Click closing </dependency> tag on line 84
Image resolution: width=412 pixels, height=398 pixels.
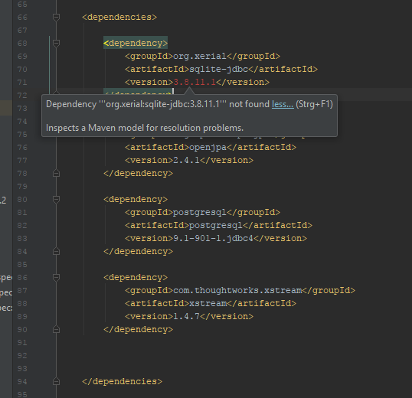click(x=138, y=251)
